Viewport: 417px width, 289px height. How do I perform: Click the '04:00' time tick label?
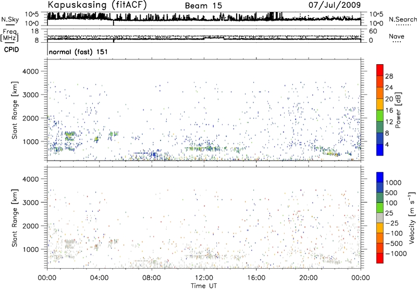99,278
